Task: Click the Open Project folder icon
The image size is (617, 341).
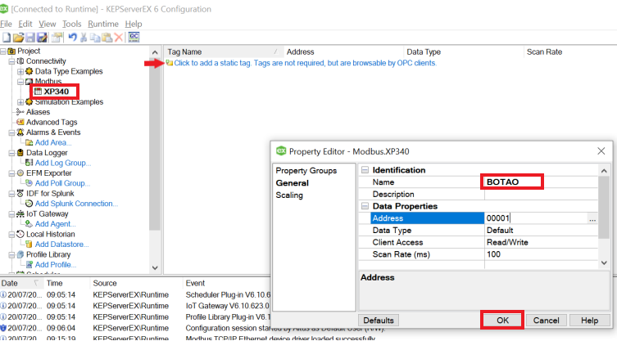Action: tap(18, 38)
